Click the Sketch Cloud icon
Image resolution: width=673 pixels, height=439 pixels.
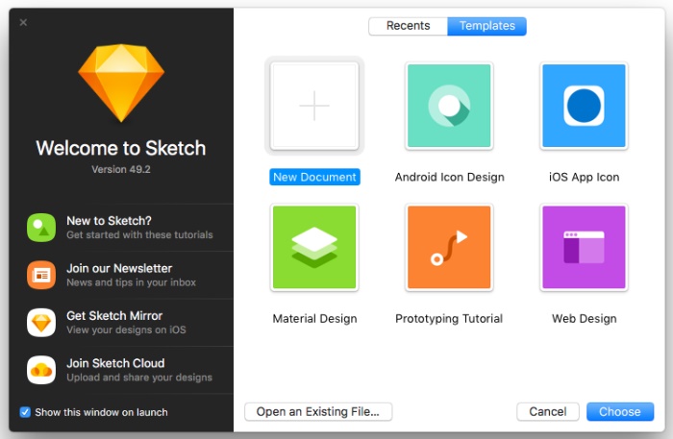[x=41, y=370]
